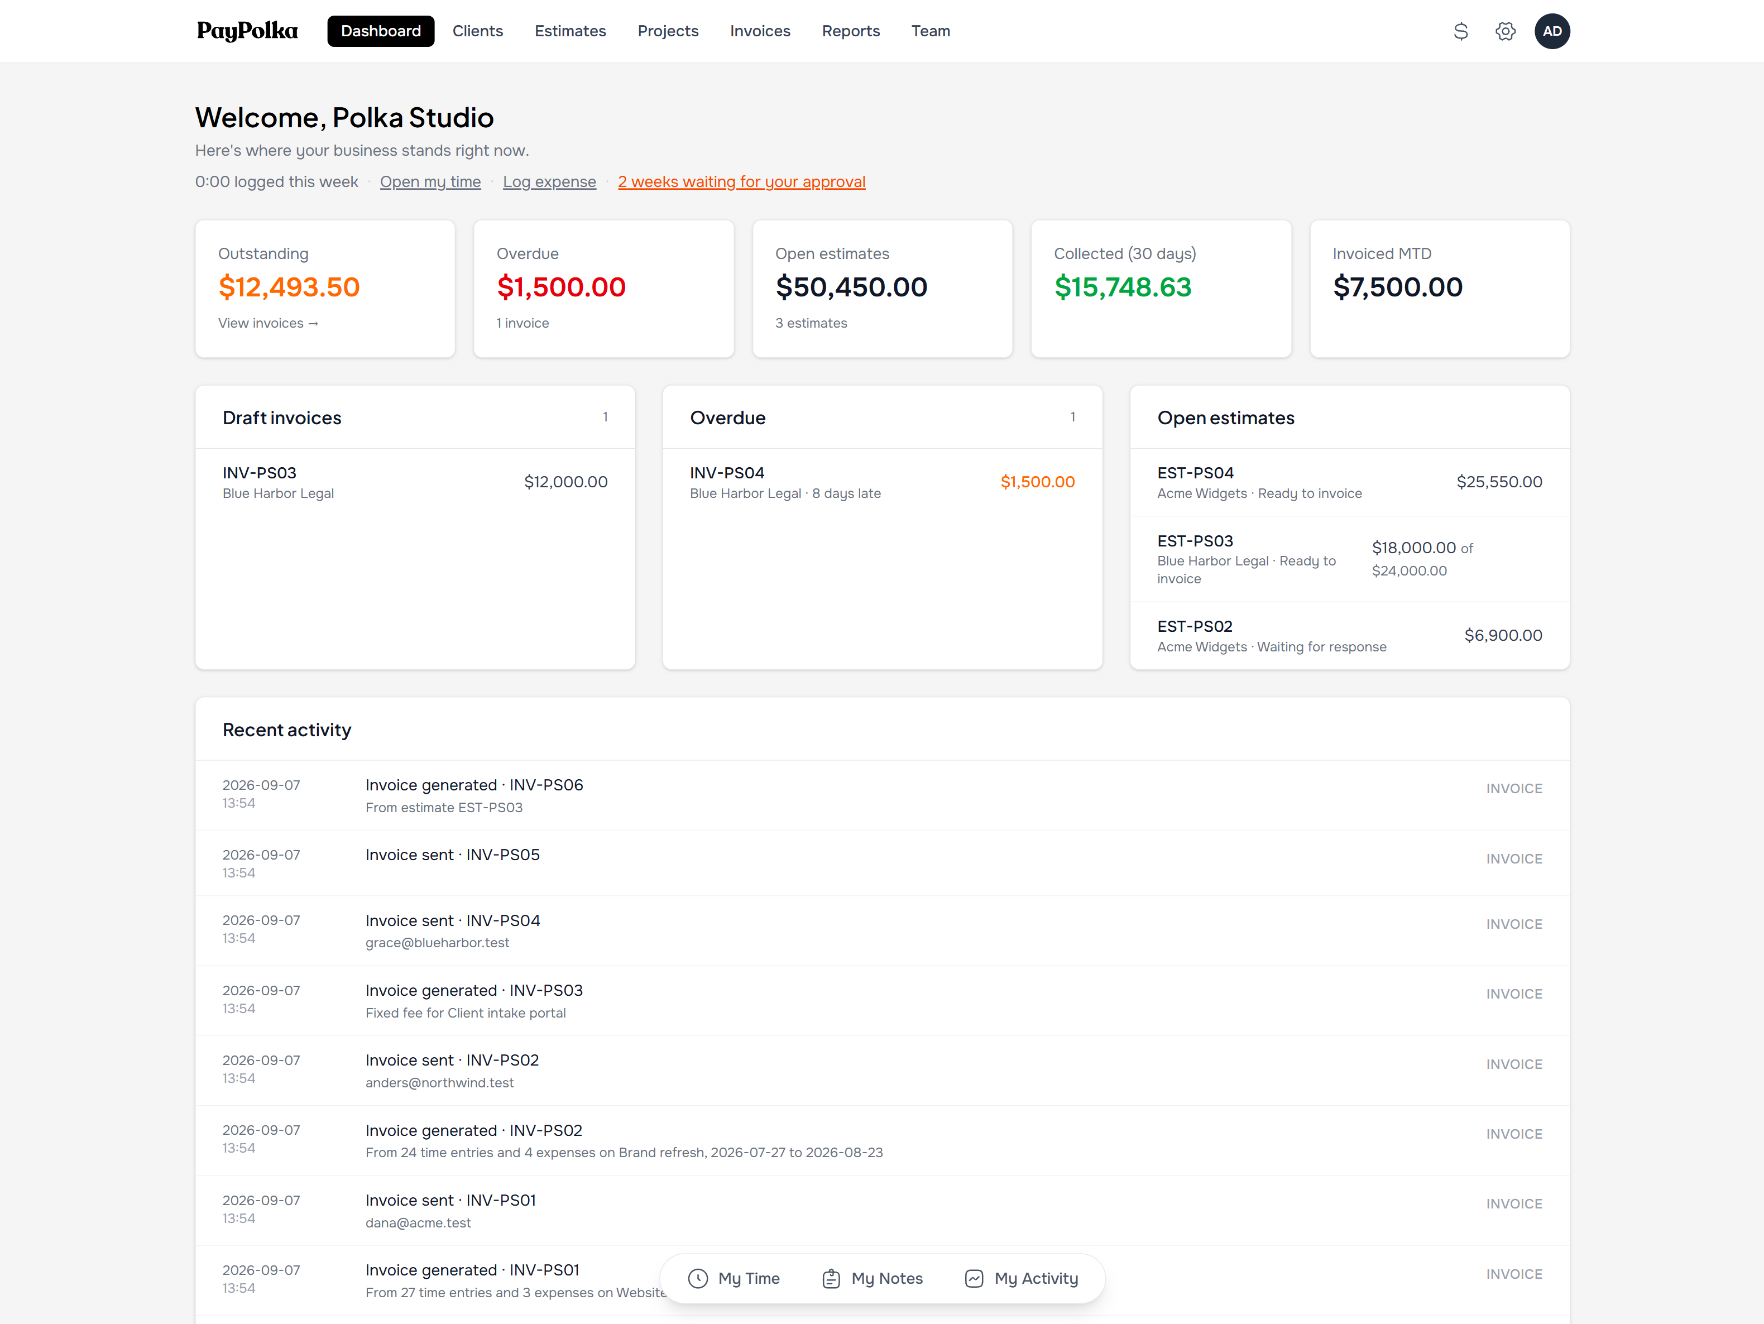Open the Team page
Image resolution: width=1764 pixels, height=1324 pixels.
[930, 31]
